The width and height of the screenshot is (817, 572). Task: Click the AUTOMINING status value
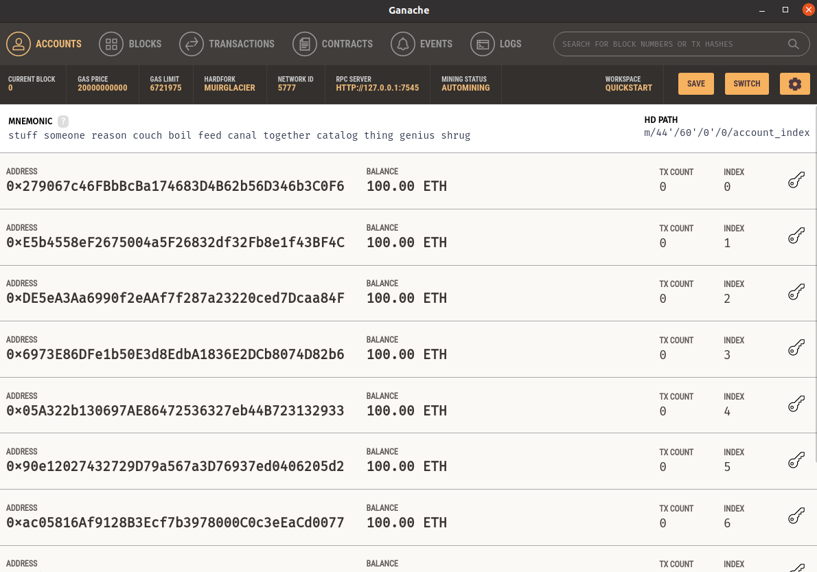(465, 88)
